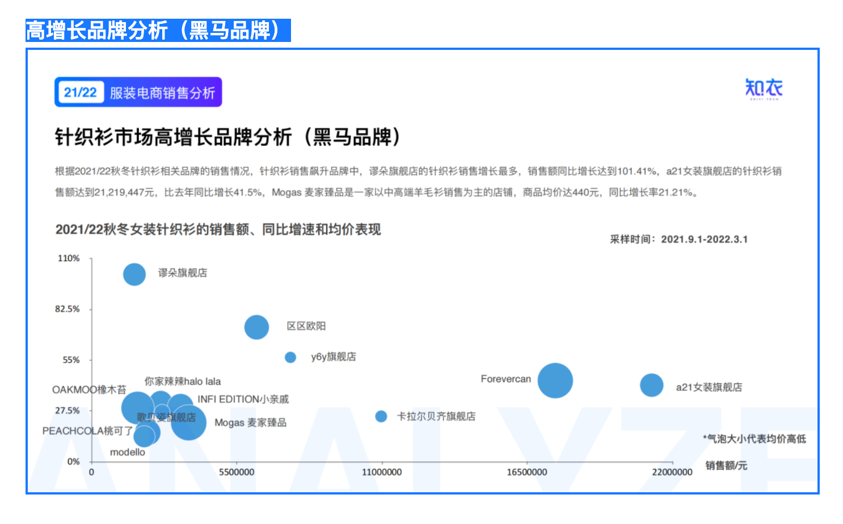The height and width of the screenshot is (524, 843).
Task: Click the Forevercan label
Action: pyautogui.click(x=506, y=379)
